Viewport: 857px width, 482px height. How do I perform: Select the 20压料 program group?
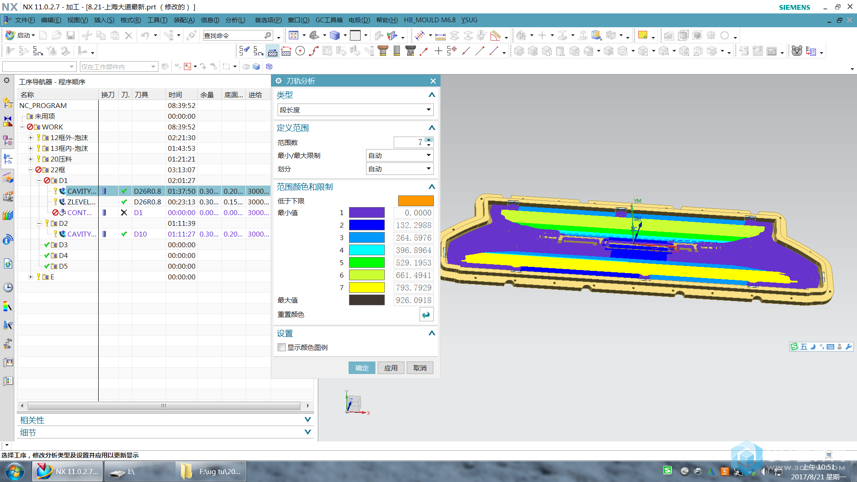coord(61,159)
